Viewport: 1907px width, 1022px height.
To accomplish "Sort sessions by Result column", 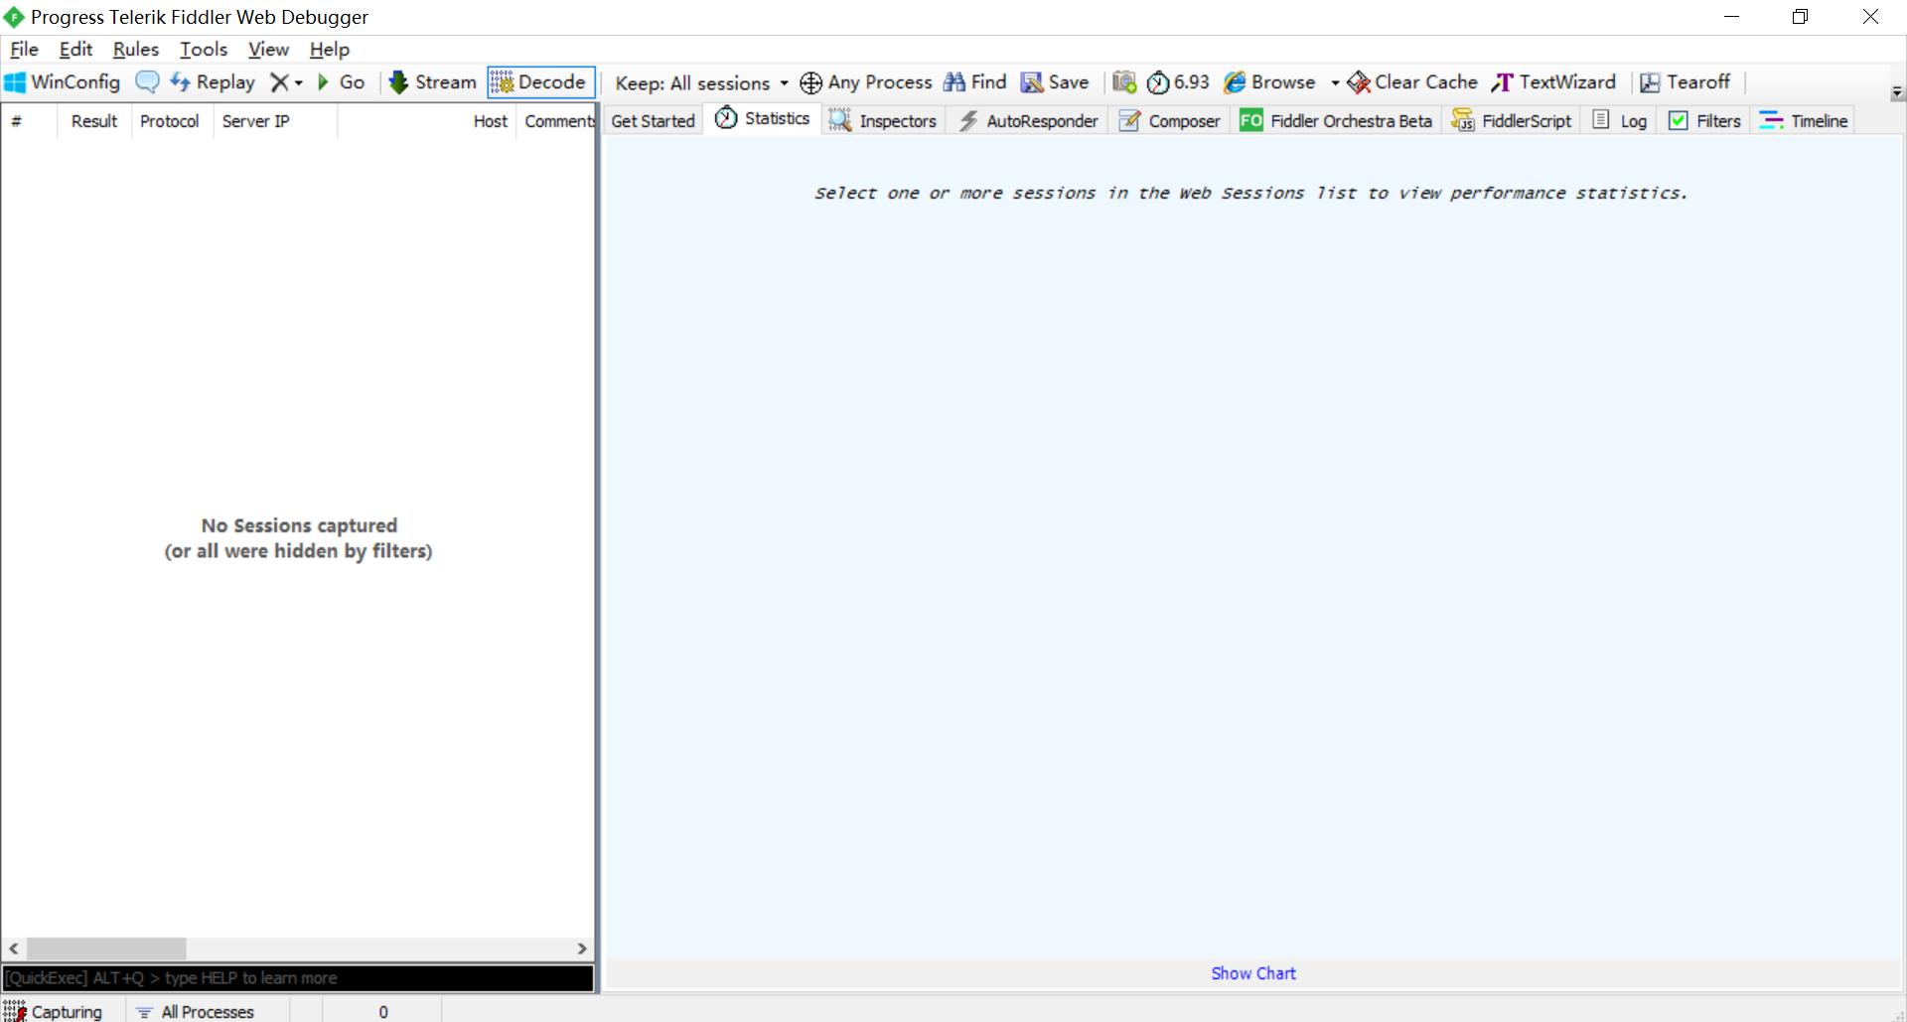I will [x=94, y=121].
